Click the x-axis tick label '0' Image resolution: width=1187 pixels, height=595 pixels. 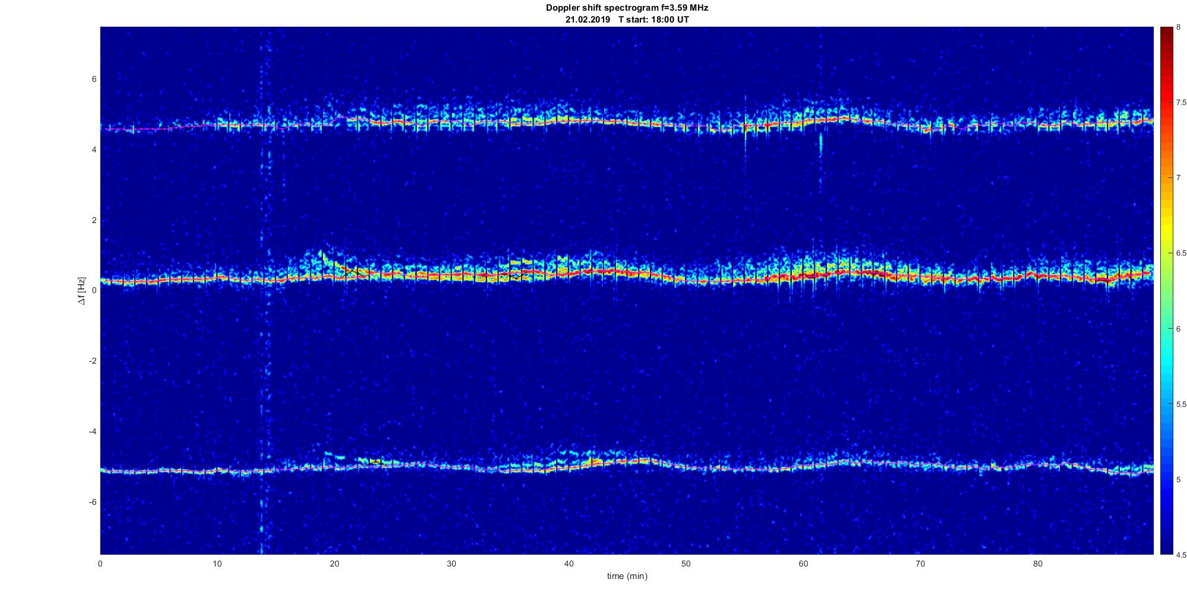100,564
